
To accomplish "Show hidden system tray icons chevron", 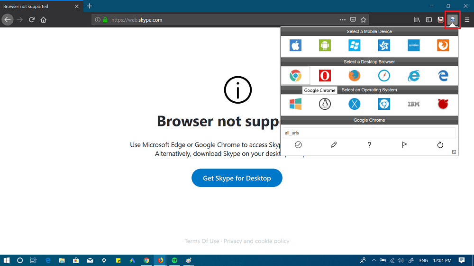I will pos(374,260).
